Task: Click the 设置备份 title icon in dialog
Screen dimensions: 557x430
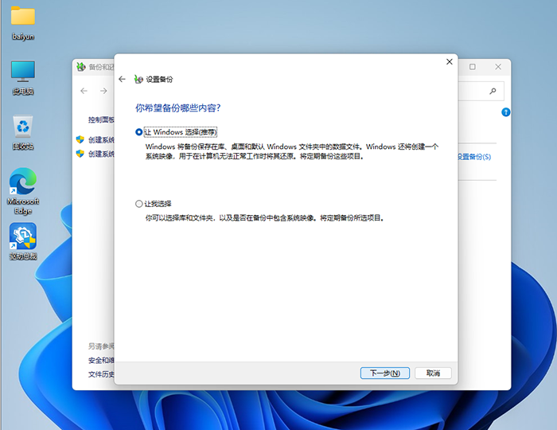Action: 138,80
